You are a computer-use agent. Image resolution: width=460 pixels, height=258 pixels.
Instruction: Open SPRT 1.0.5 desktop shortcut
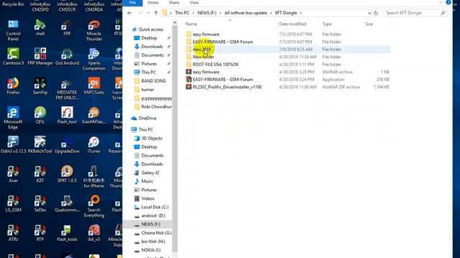click(67, 174)
